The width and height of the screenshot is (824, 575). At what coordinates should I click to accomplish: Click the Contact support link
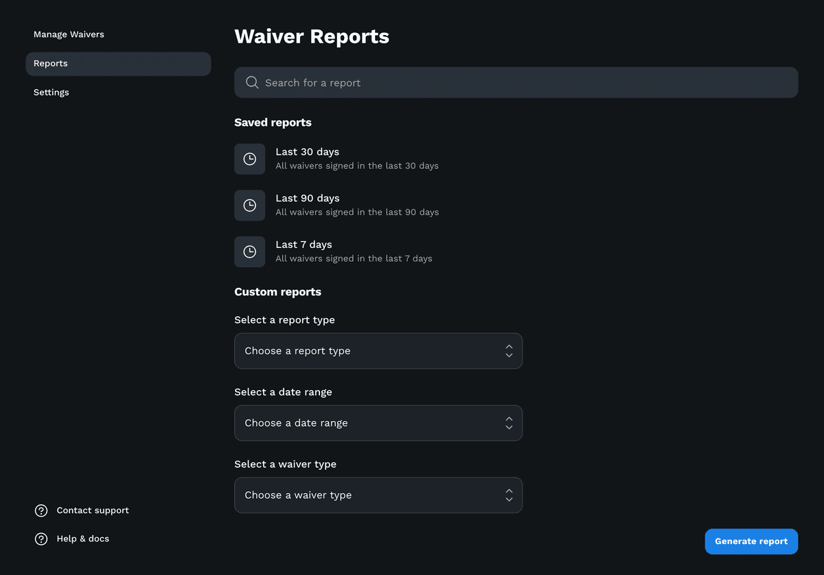[93, 510]
